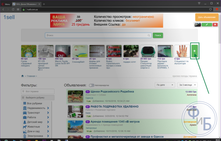Click Вся Украина location field
Image resolution: width=221 pixels, height=141 pixels.
pos(38,91)
